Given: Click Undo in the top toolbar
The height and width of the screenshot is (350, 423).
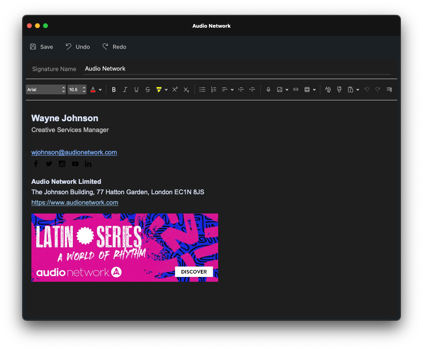Looking at the screenshot, I should click(78, 47).
